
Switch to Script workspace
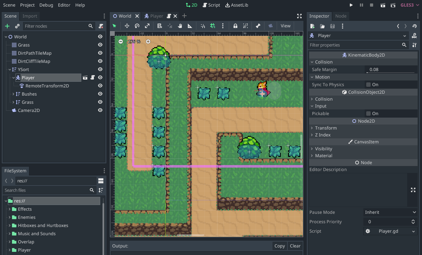click(211, 5)
